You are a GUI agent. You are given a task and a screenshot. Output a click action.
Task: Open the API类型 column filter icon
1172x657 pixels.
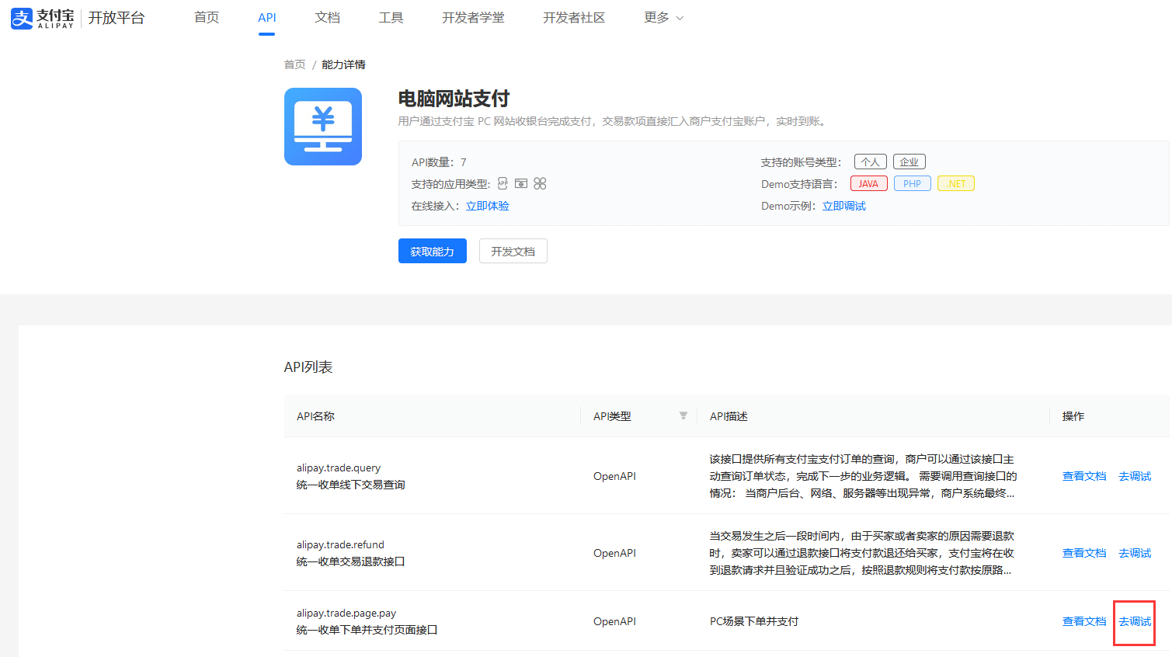pos(683,415)
